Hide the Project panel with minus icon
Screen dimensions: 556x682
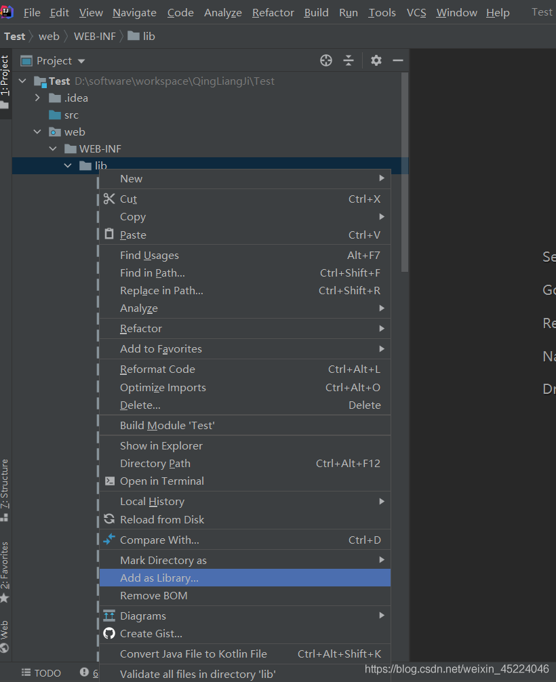pyautogui.click(x=398, y=60)
